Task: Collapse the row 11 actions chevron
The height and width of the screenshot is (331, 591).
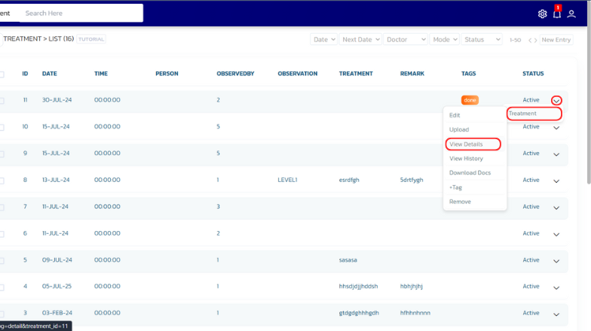Action: (x=556, y=100)
